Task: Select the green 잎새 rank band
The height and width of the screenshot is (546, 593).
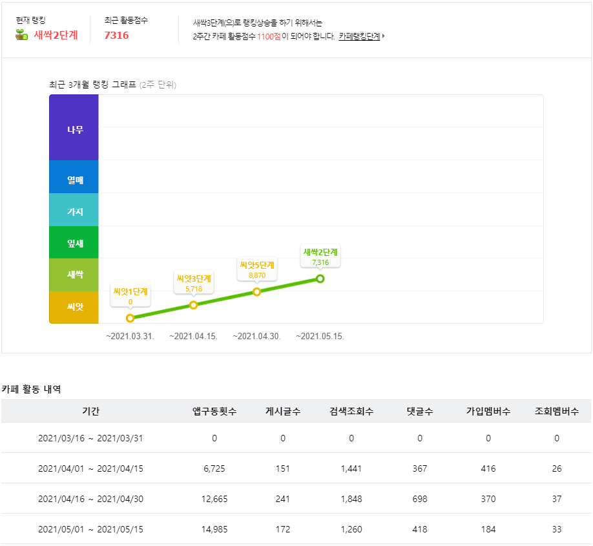Action: click(x=74, y=242)
